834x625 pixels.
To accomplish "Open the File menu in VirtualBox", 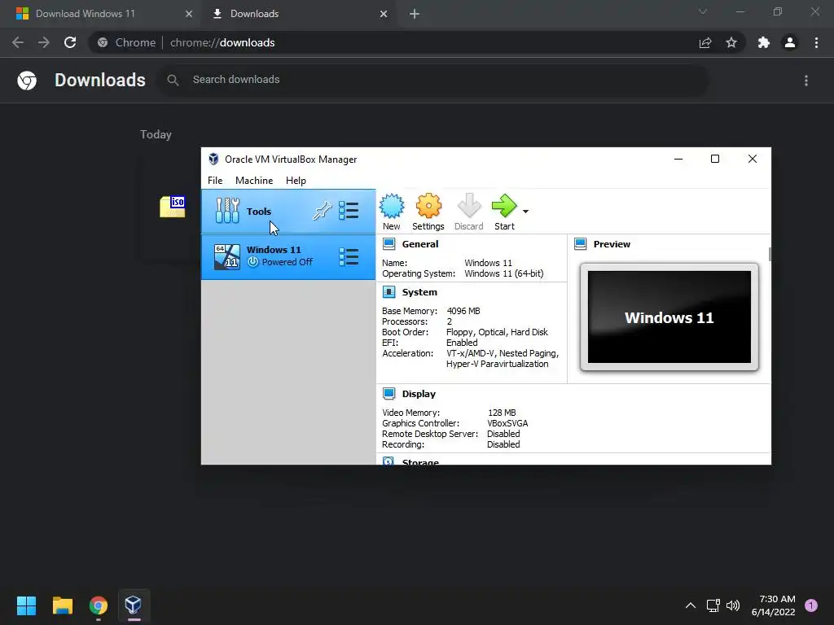I will pos(215,180).
